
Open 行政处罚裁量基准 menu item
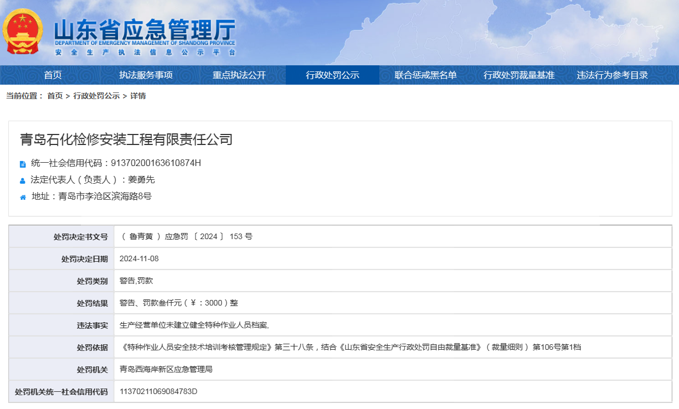[519, 75]
